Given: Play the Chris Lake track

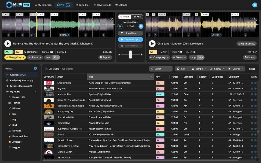Looking at the screenshot, I should tap(152, 43).
